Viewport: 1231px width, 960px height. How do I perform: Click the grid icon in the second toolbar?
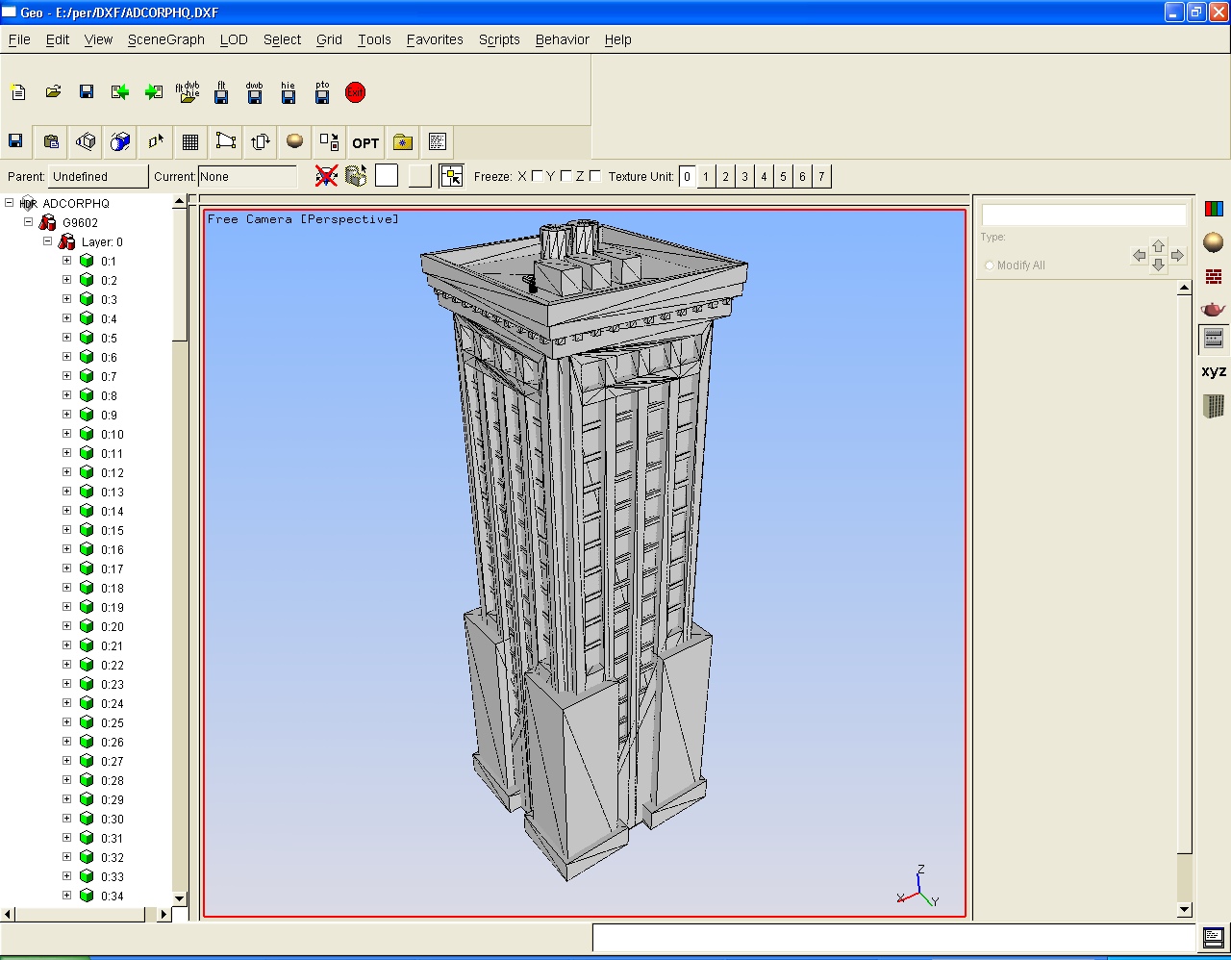coord(190,142)
